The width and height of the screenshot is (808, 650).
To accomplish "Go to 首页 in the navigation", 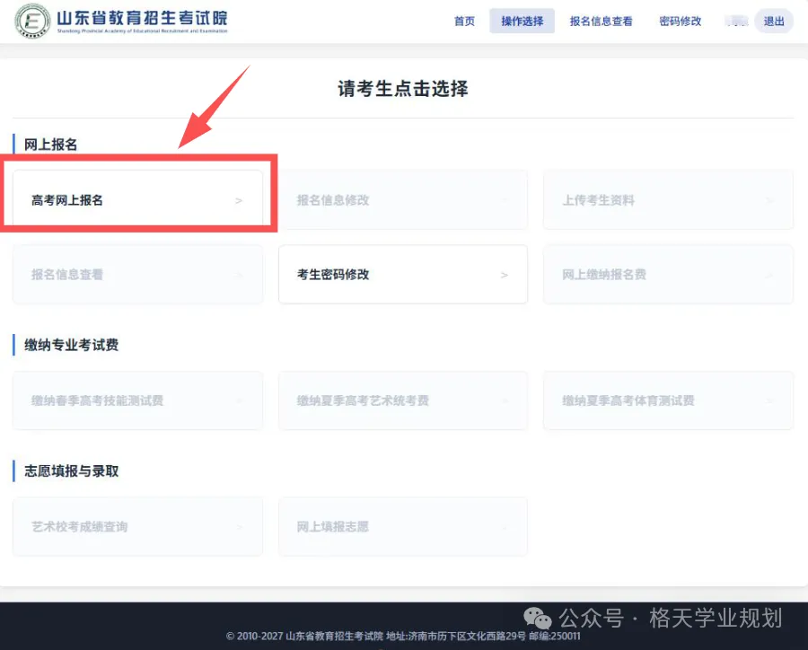I will (x=464, y=22).
